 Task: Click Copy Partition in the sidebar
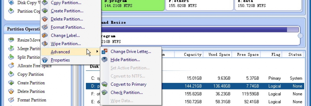[31, 74]
